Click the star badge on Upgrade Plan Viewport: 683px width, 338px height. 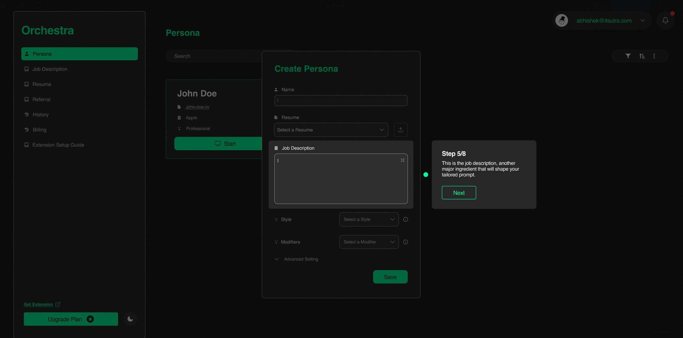click(90, 319)
